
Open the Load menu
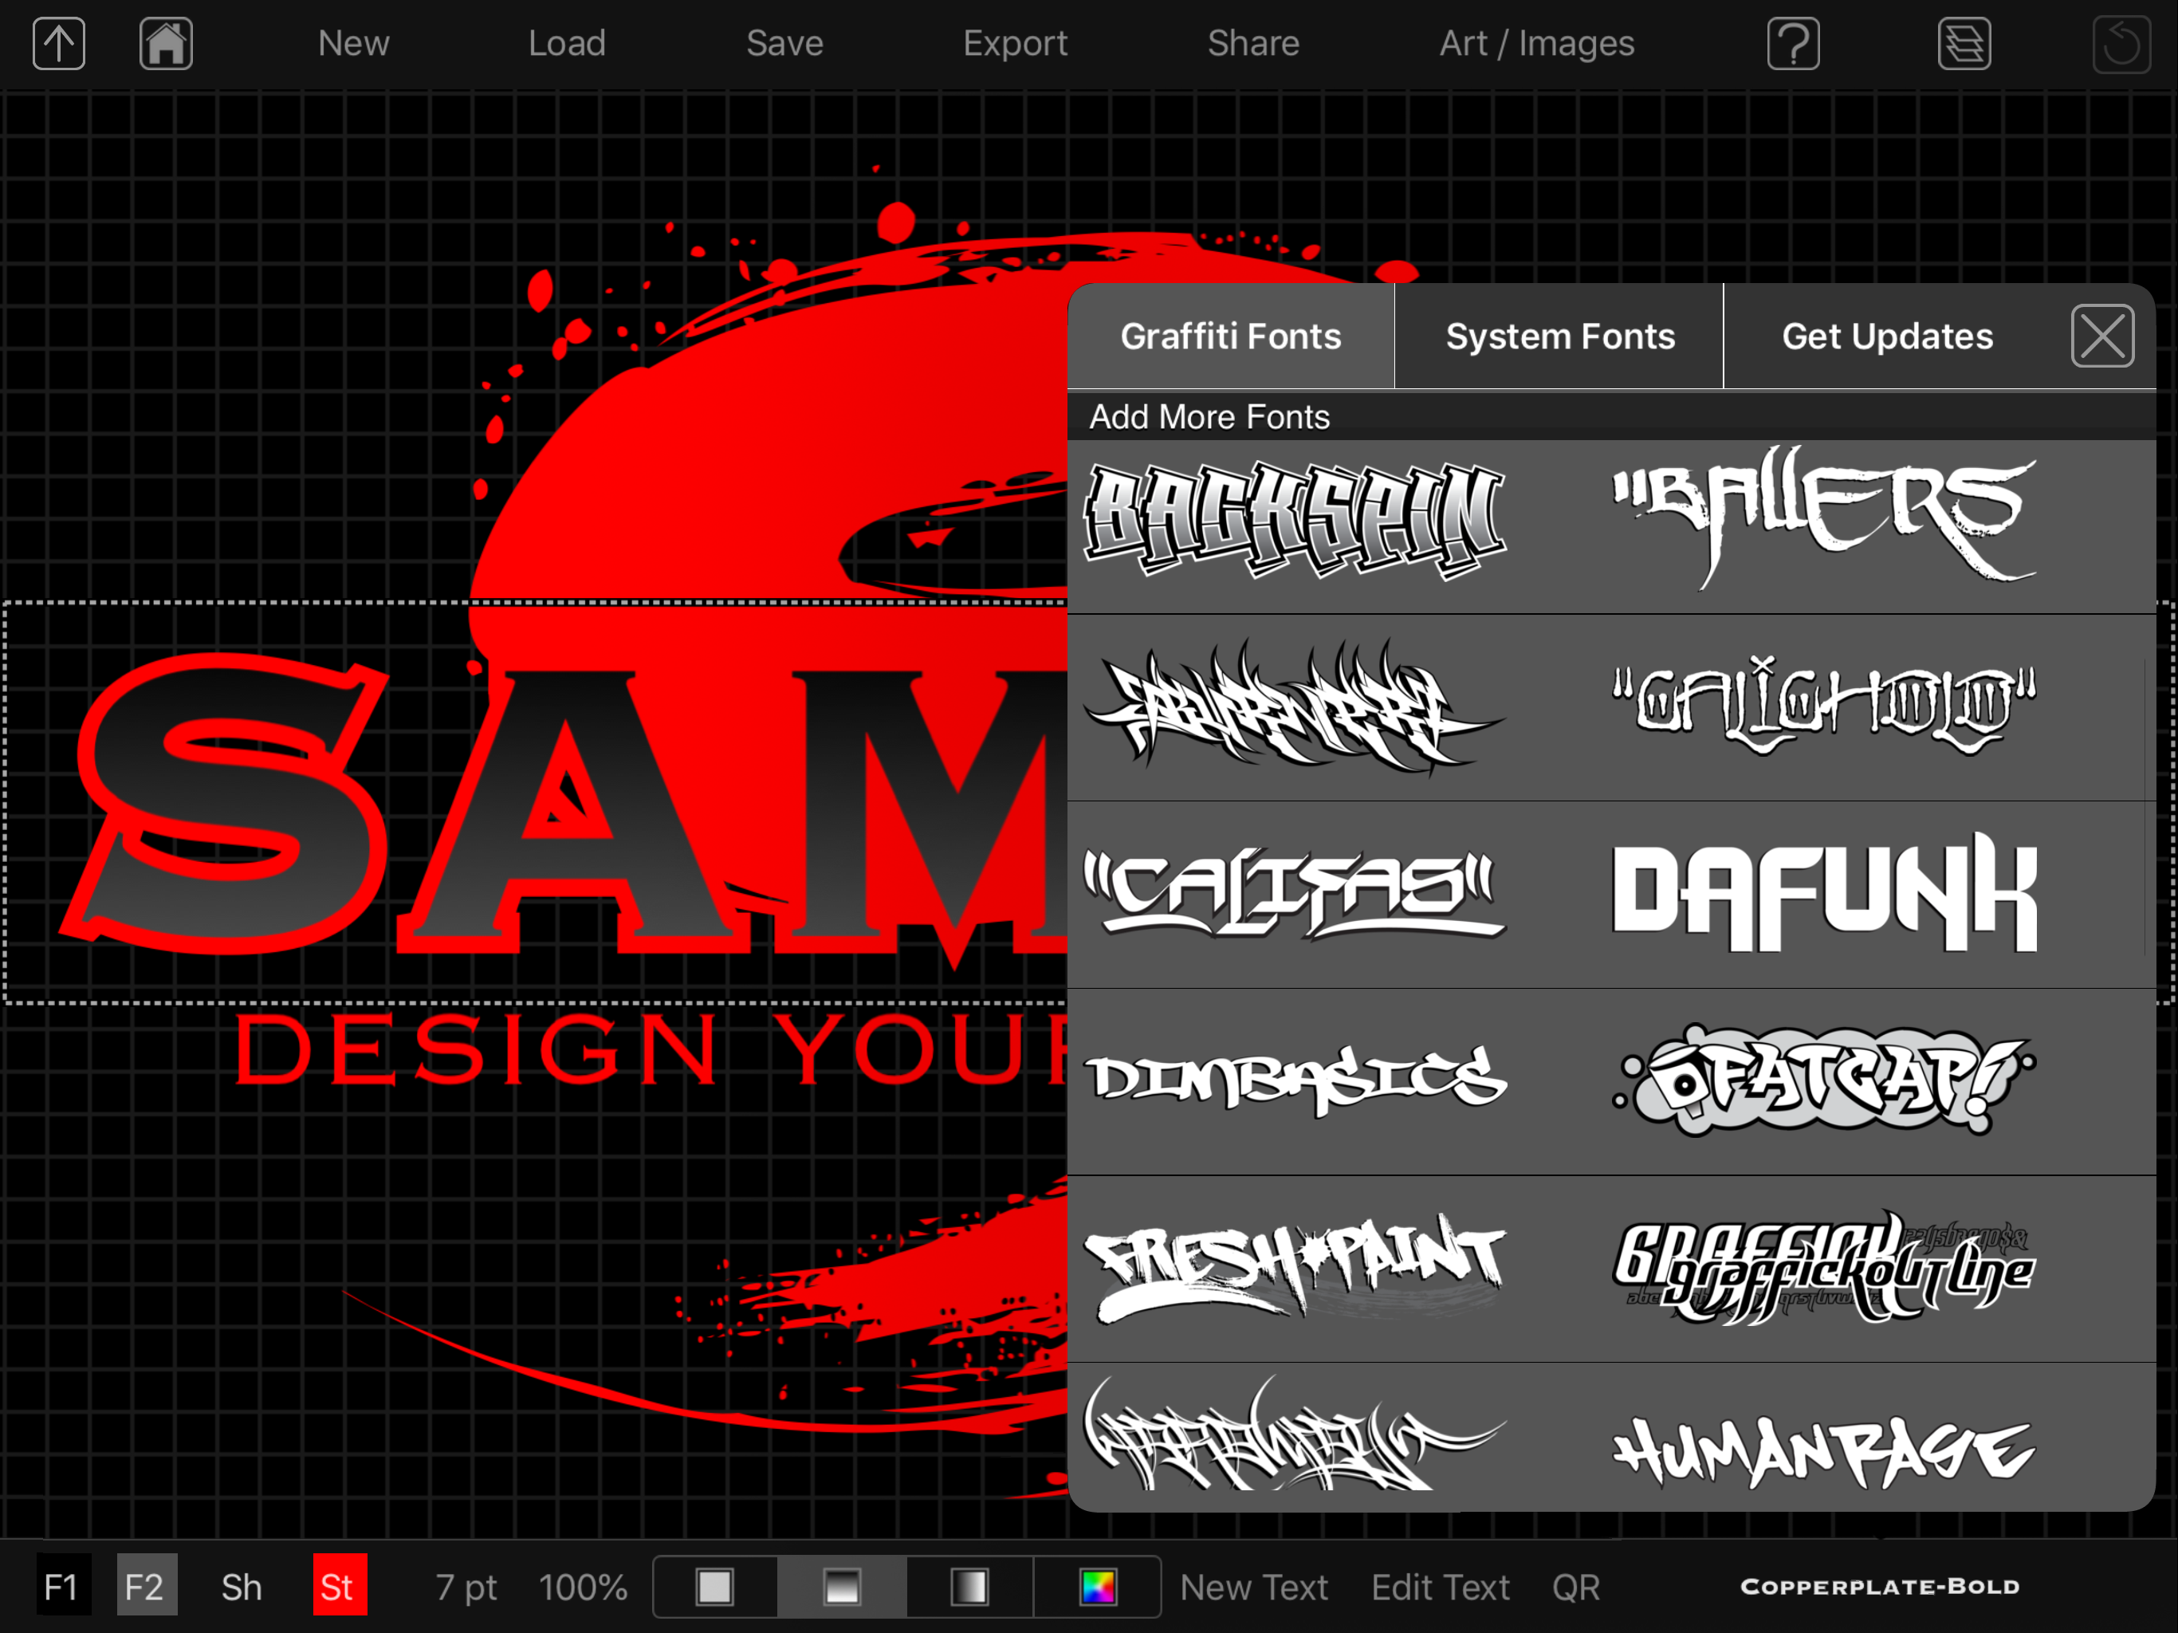567,43
